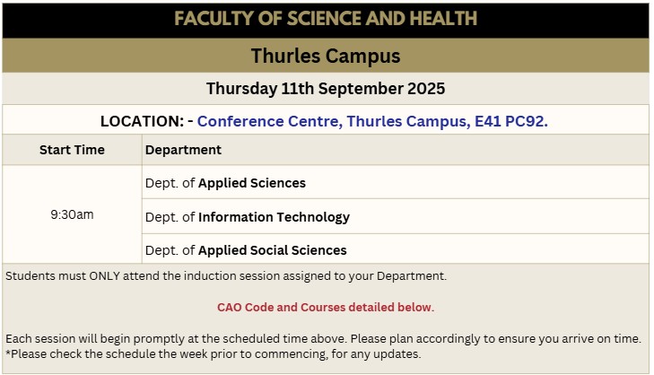Viewport: 654px width, 375px height.
Task: Click the Faculty of Science and Health header
Action: pos(325,19)
